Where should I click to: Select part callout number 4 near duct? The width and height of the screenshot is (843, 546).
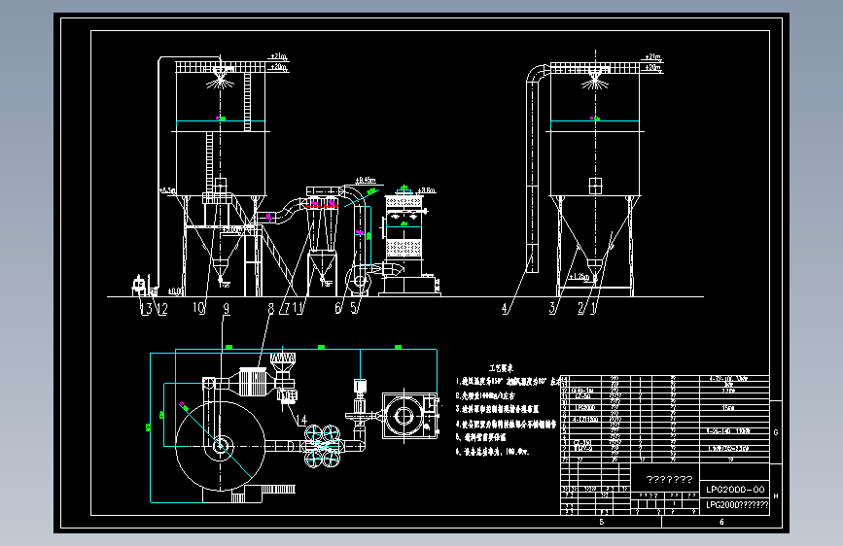click(x=505, y=309)
